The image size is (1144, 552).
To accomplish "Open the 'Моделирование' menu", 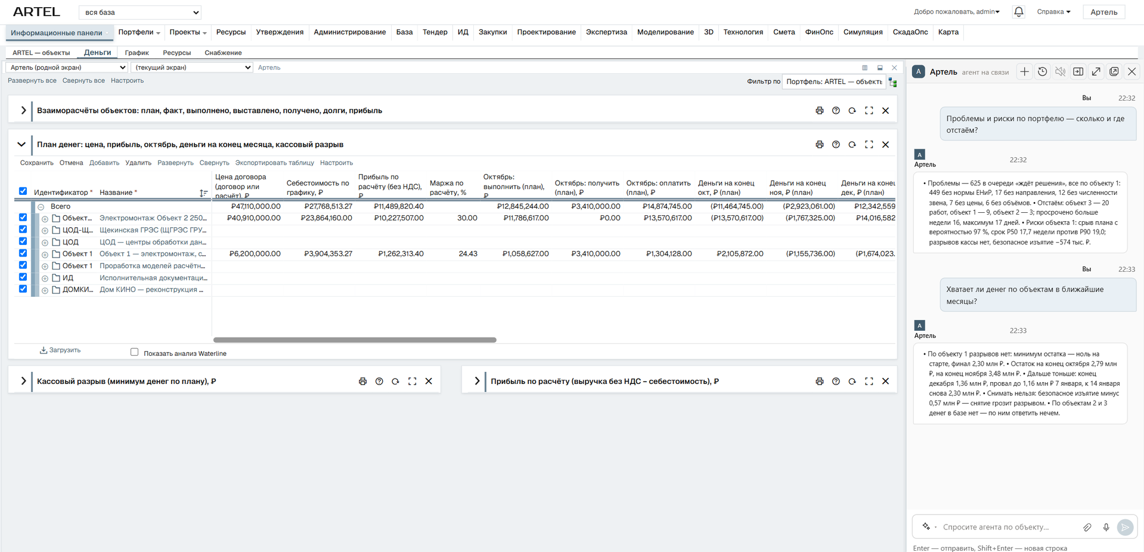I will [665, 32].
